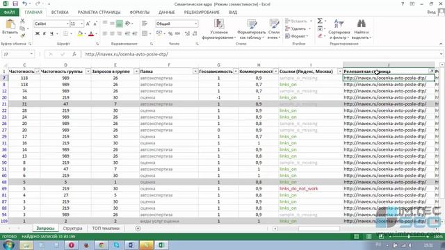Click the Merge and Center icon

pyautogui.click(x=145, y=34)
